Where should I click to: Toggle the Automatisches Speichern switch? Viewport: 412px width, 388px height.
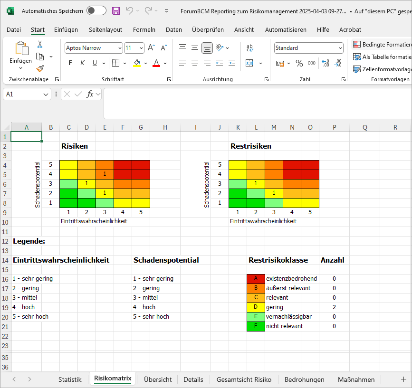pos(96,10)
